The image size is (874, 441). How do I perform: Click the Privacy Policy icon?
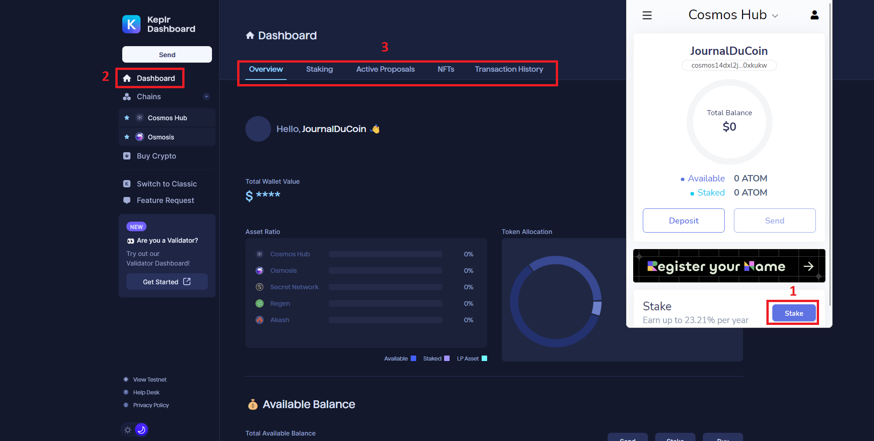pyautogui.click(x=126, y=405)
